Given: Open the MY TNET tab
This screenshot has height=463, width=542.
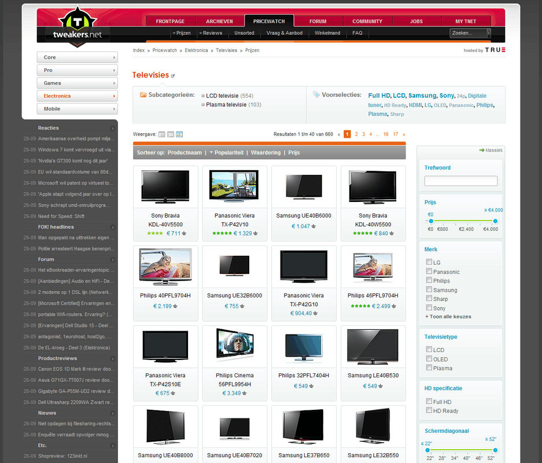Looking at the screenshot, I should 466,21.
